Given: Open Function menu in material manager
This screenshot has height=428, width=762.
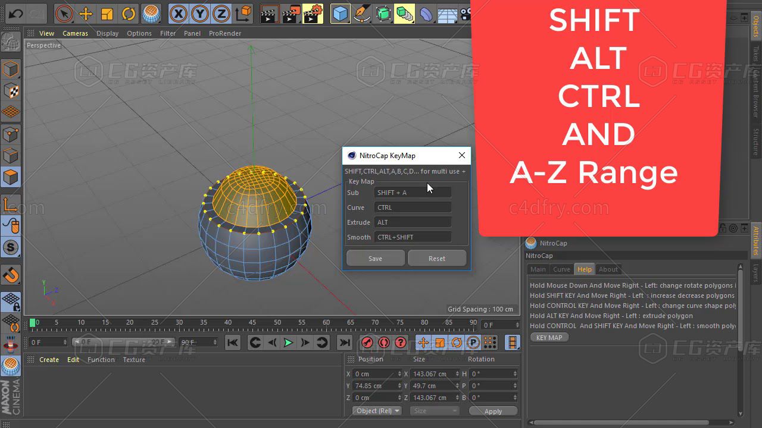Looking at the screenshot, I should pos(101,360).
